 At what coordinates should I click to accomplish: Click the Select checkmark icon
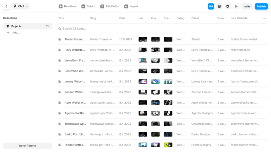click(x=83, y=6)
